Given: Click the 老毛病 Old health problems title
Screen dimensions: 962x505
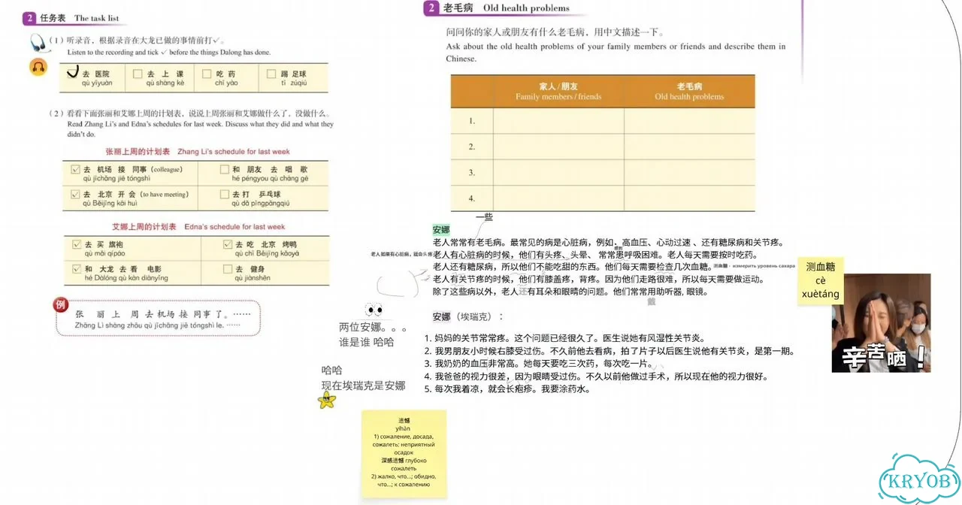Looking at the screenshot, I should click(507, 8).
